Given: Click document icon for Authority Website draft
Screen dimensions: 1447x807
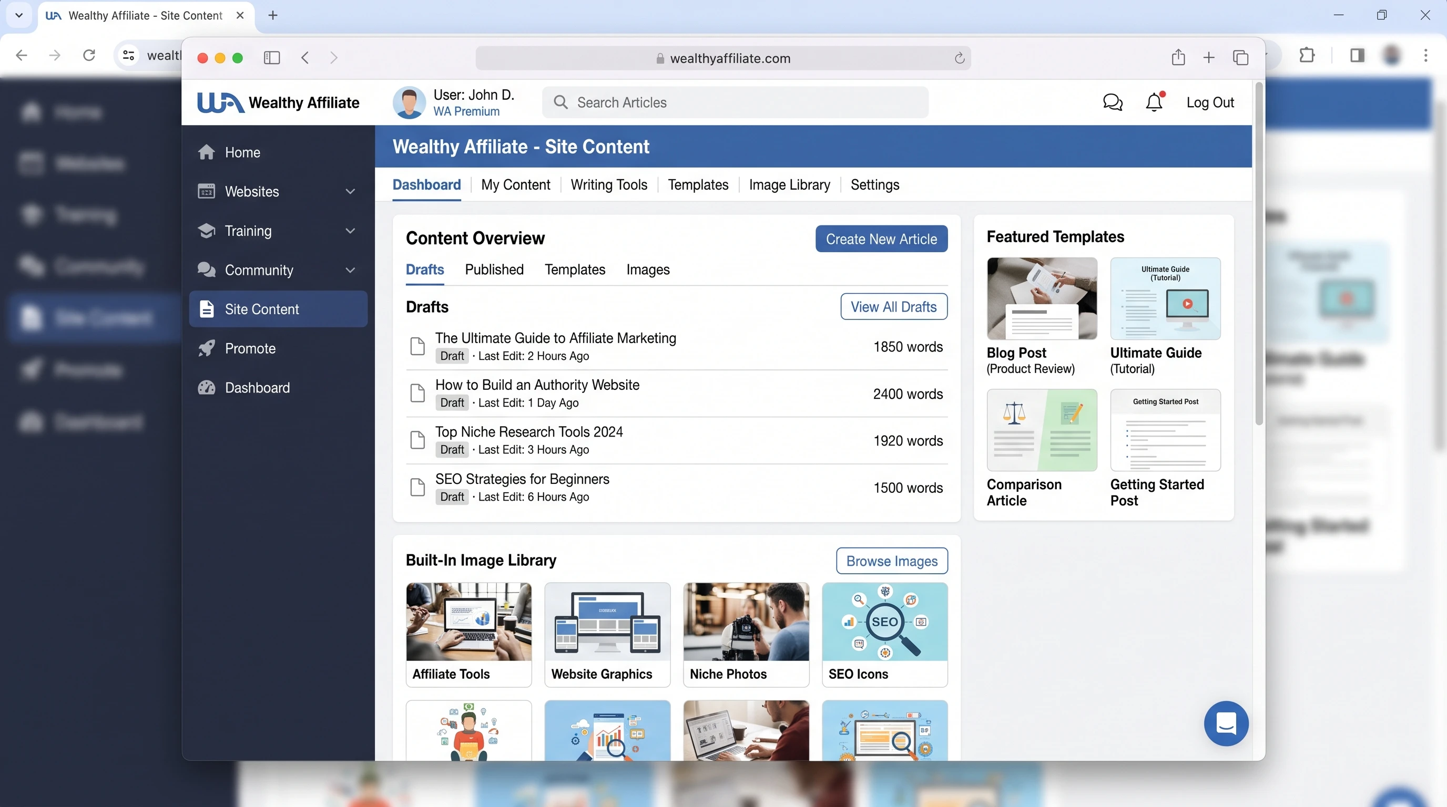Looking at the screenshot, I should [x=417, y=393].
